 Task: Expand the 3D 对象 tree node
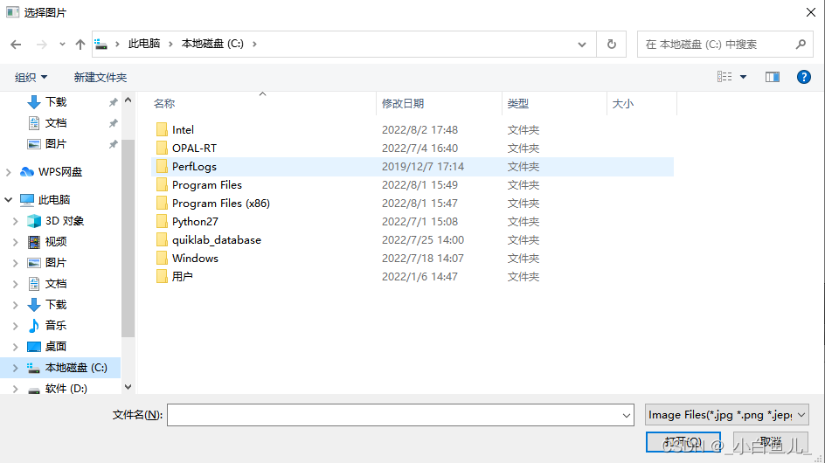pyautogui.click(x=15, y=221)
